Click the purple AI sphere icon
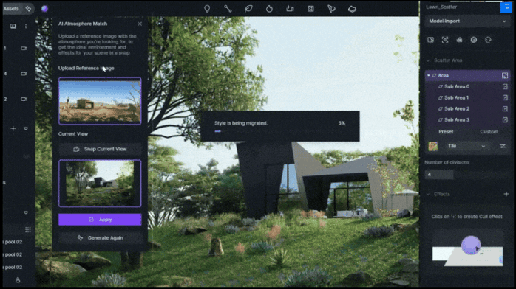The height and width of the screenshot is (289, 516). click(44, 9)
